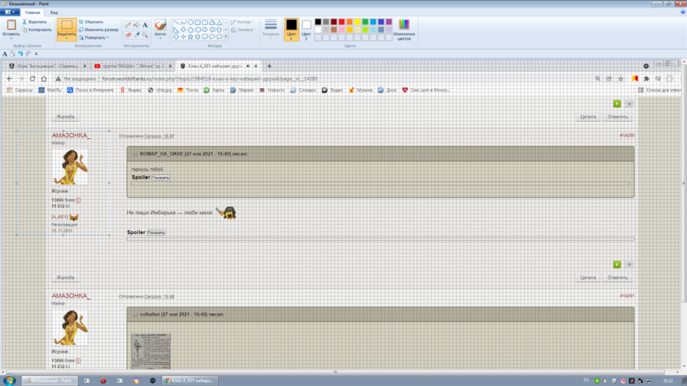Image resolution: width=687 pixels, height=386 pixels.
Task: Open the Fill (Заливка) dropdown
Action: pyautogui.click(x=244, y=30)
